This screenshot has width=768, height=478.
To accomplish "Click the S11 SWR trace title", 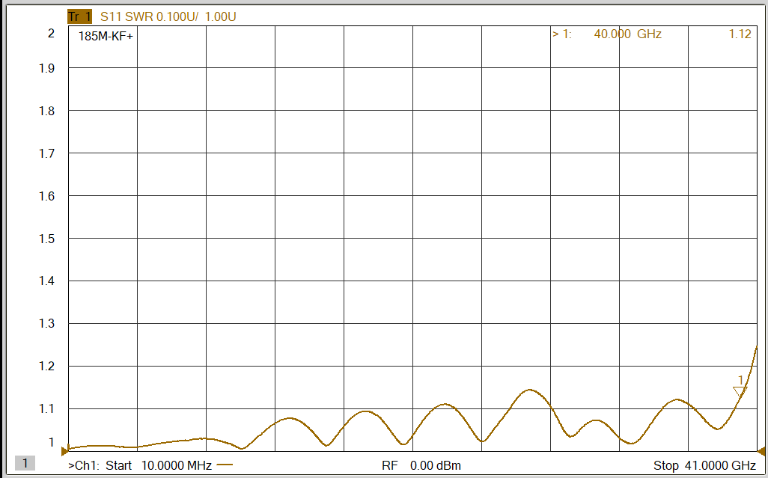I will 168,16.
